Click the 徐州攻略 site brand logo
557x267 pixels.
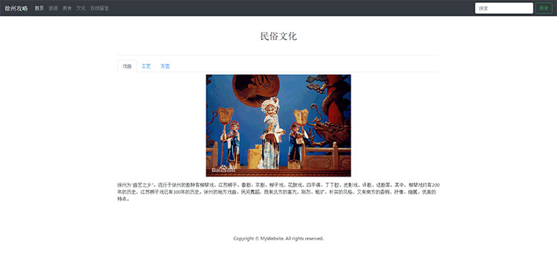pyautogui.click(x=16, y=8)
